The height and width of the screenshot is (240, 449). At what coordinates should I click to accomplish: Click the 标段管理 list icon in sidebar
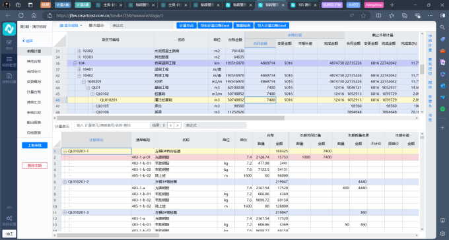9,59
